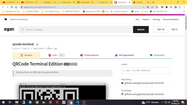Select the Code Beta tab

[56, 55]
